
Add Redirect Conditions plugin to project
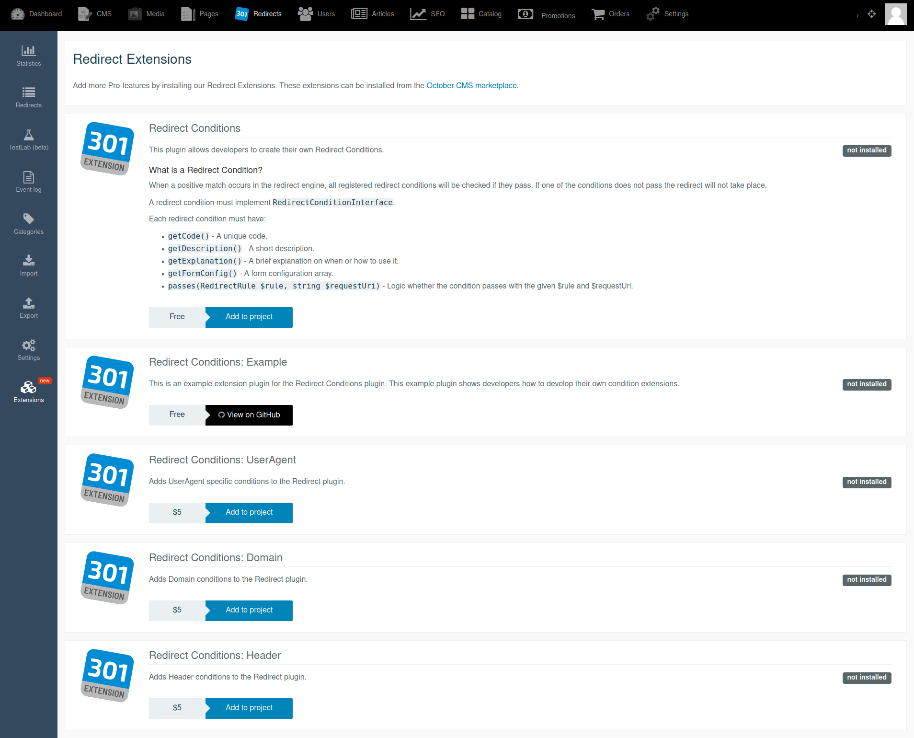(x=249, y=317)
